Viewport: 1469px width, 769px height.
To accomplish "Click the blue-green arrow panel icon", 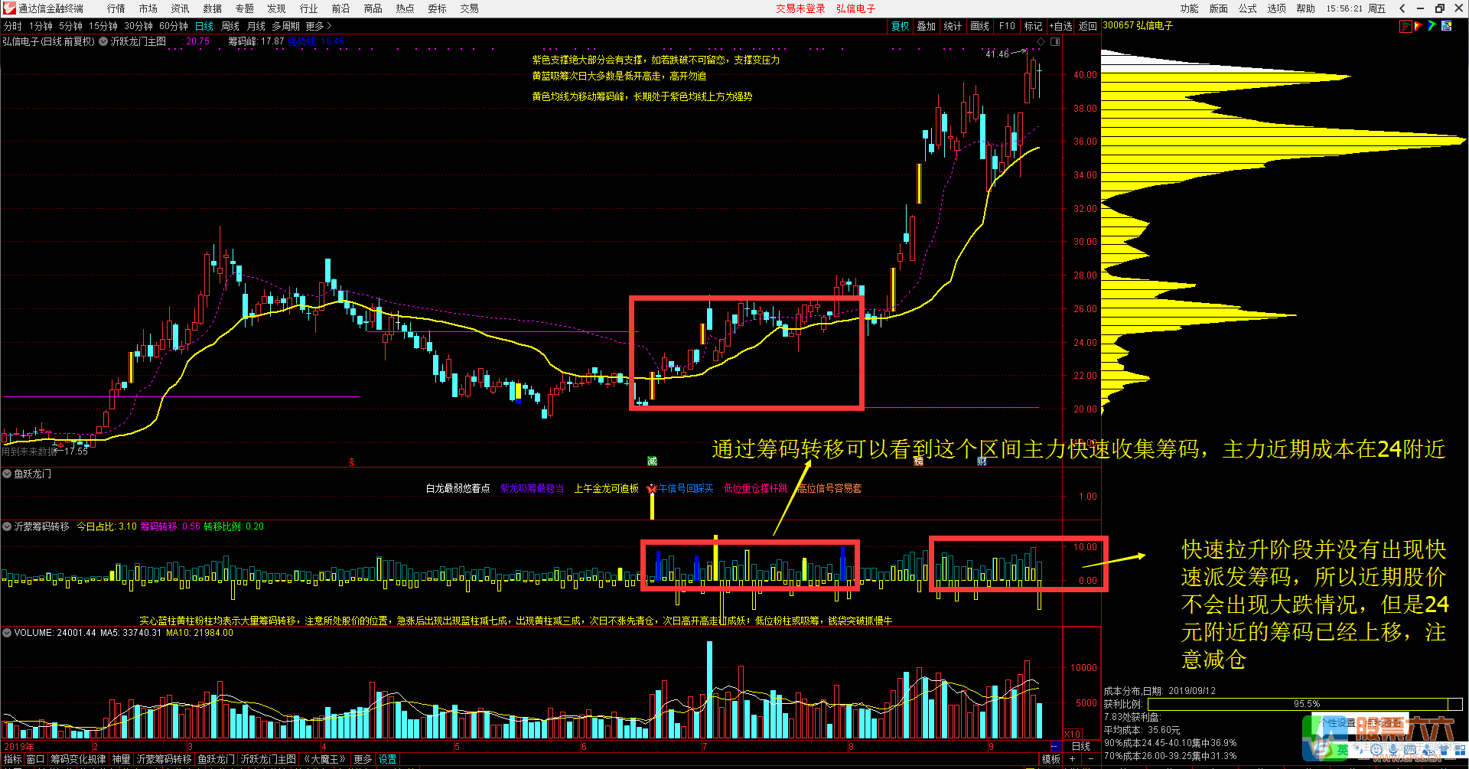I will pos(1432,26).
